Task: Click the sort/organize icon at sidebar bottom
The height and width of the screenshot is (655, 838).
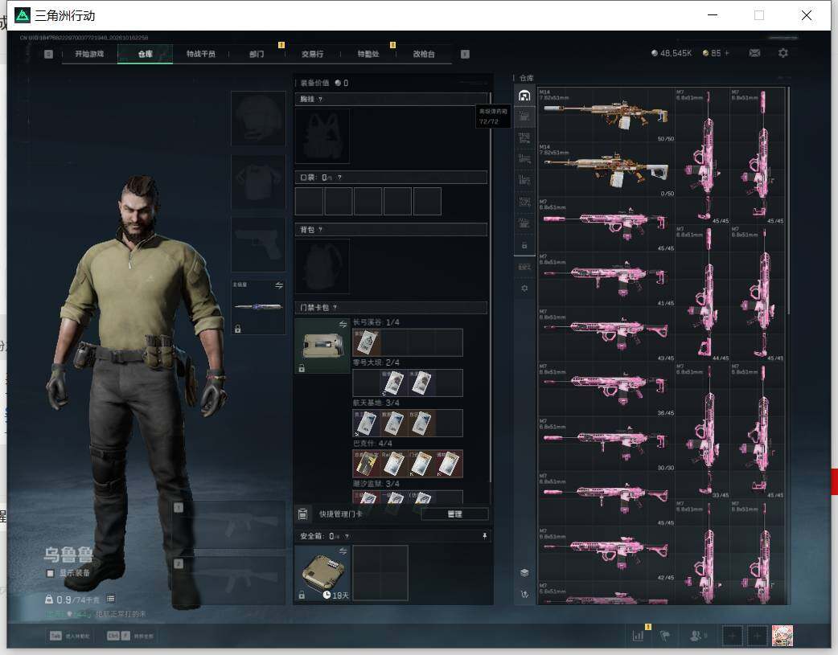Action: pos(524,594)
